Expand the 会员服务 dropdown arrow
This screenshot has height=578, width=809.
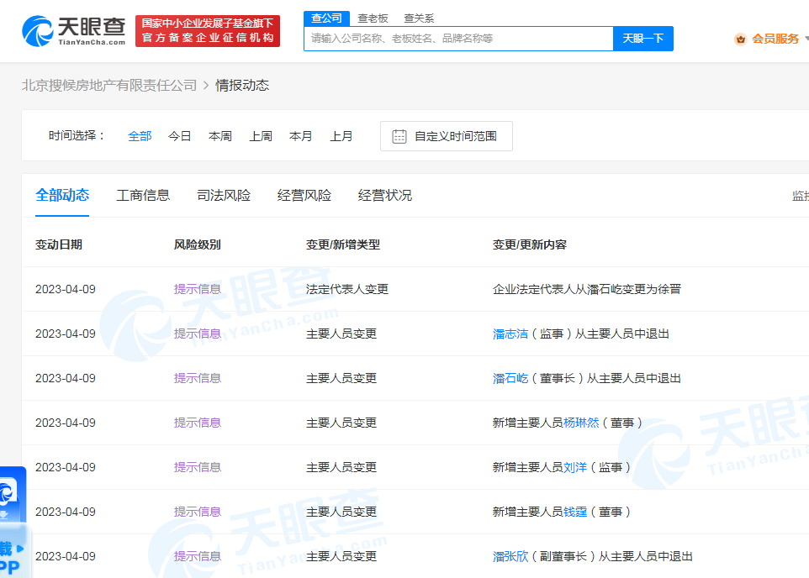[806, 39]
